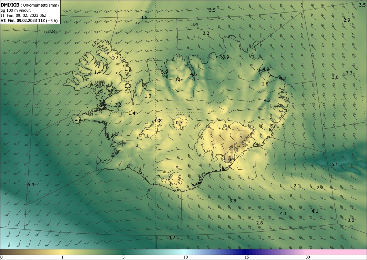Click the 0.5 value on the southeast coast

(232, 160)
